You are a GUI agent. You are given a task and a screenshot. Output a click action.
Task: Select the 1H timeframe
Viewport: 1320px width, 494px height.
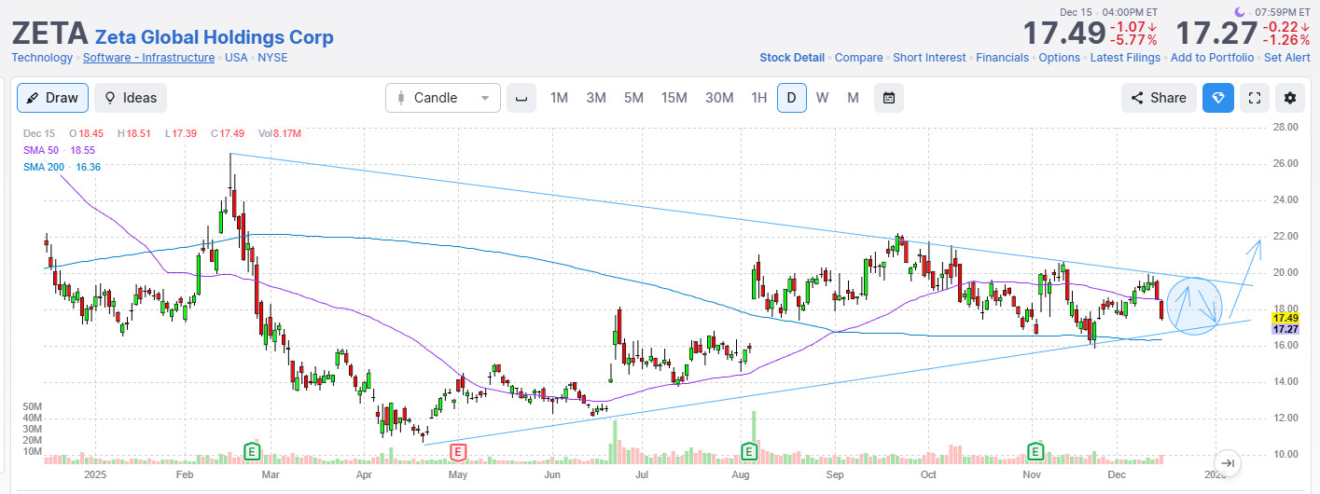tap(759, 98)
